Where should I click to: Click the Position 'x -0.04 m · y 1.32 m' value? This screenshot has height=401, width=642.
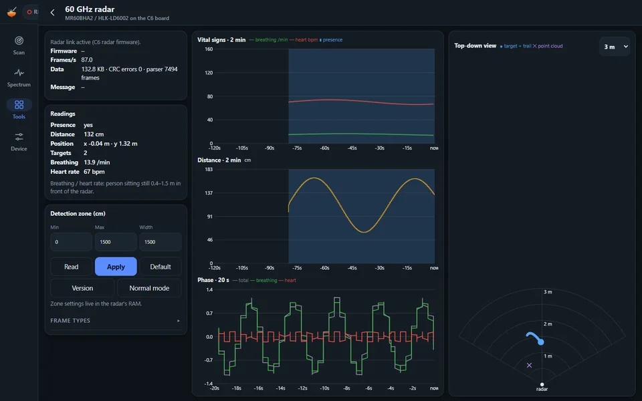pyautogui.click(x=110, y=144)
